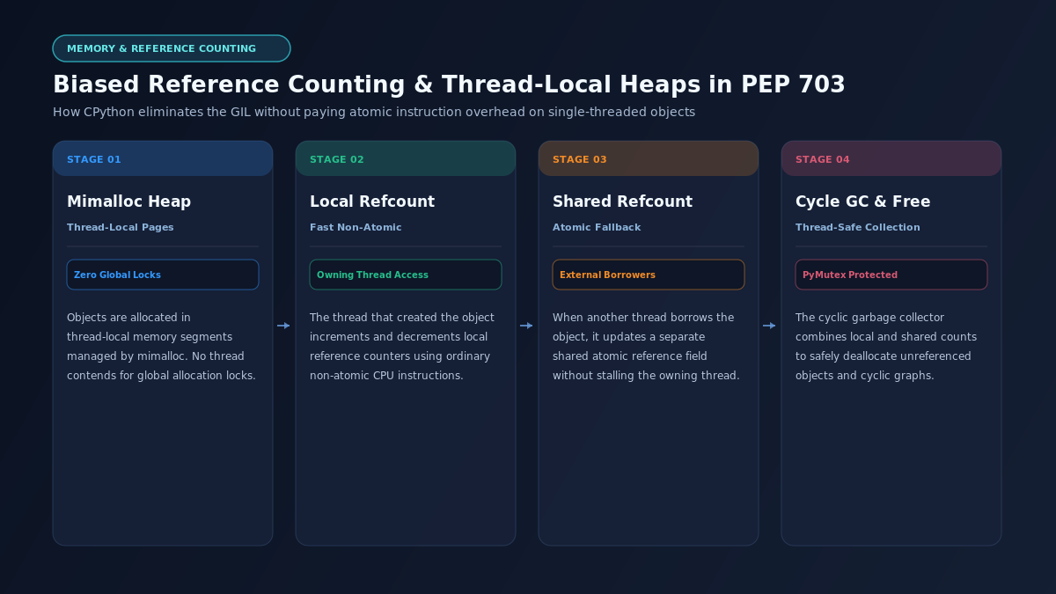Select the Stage 01 header label
The image size is (1056, 594).
(94, 159)
